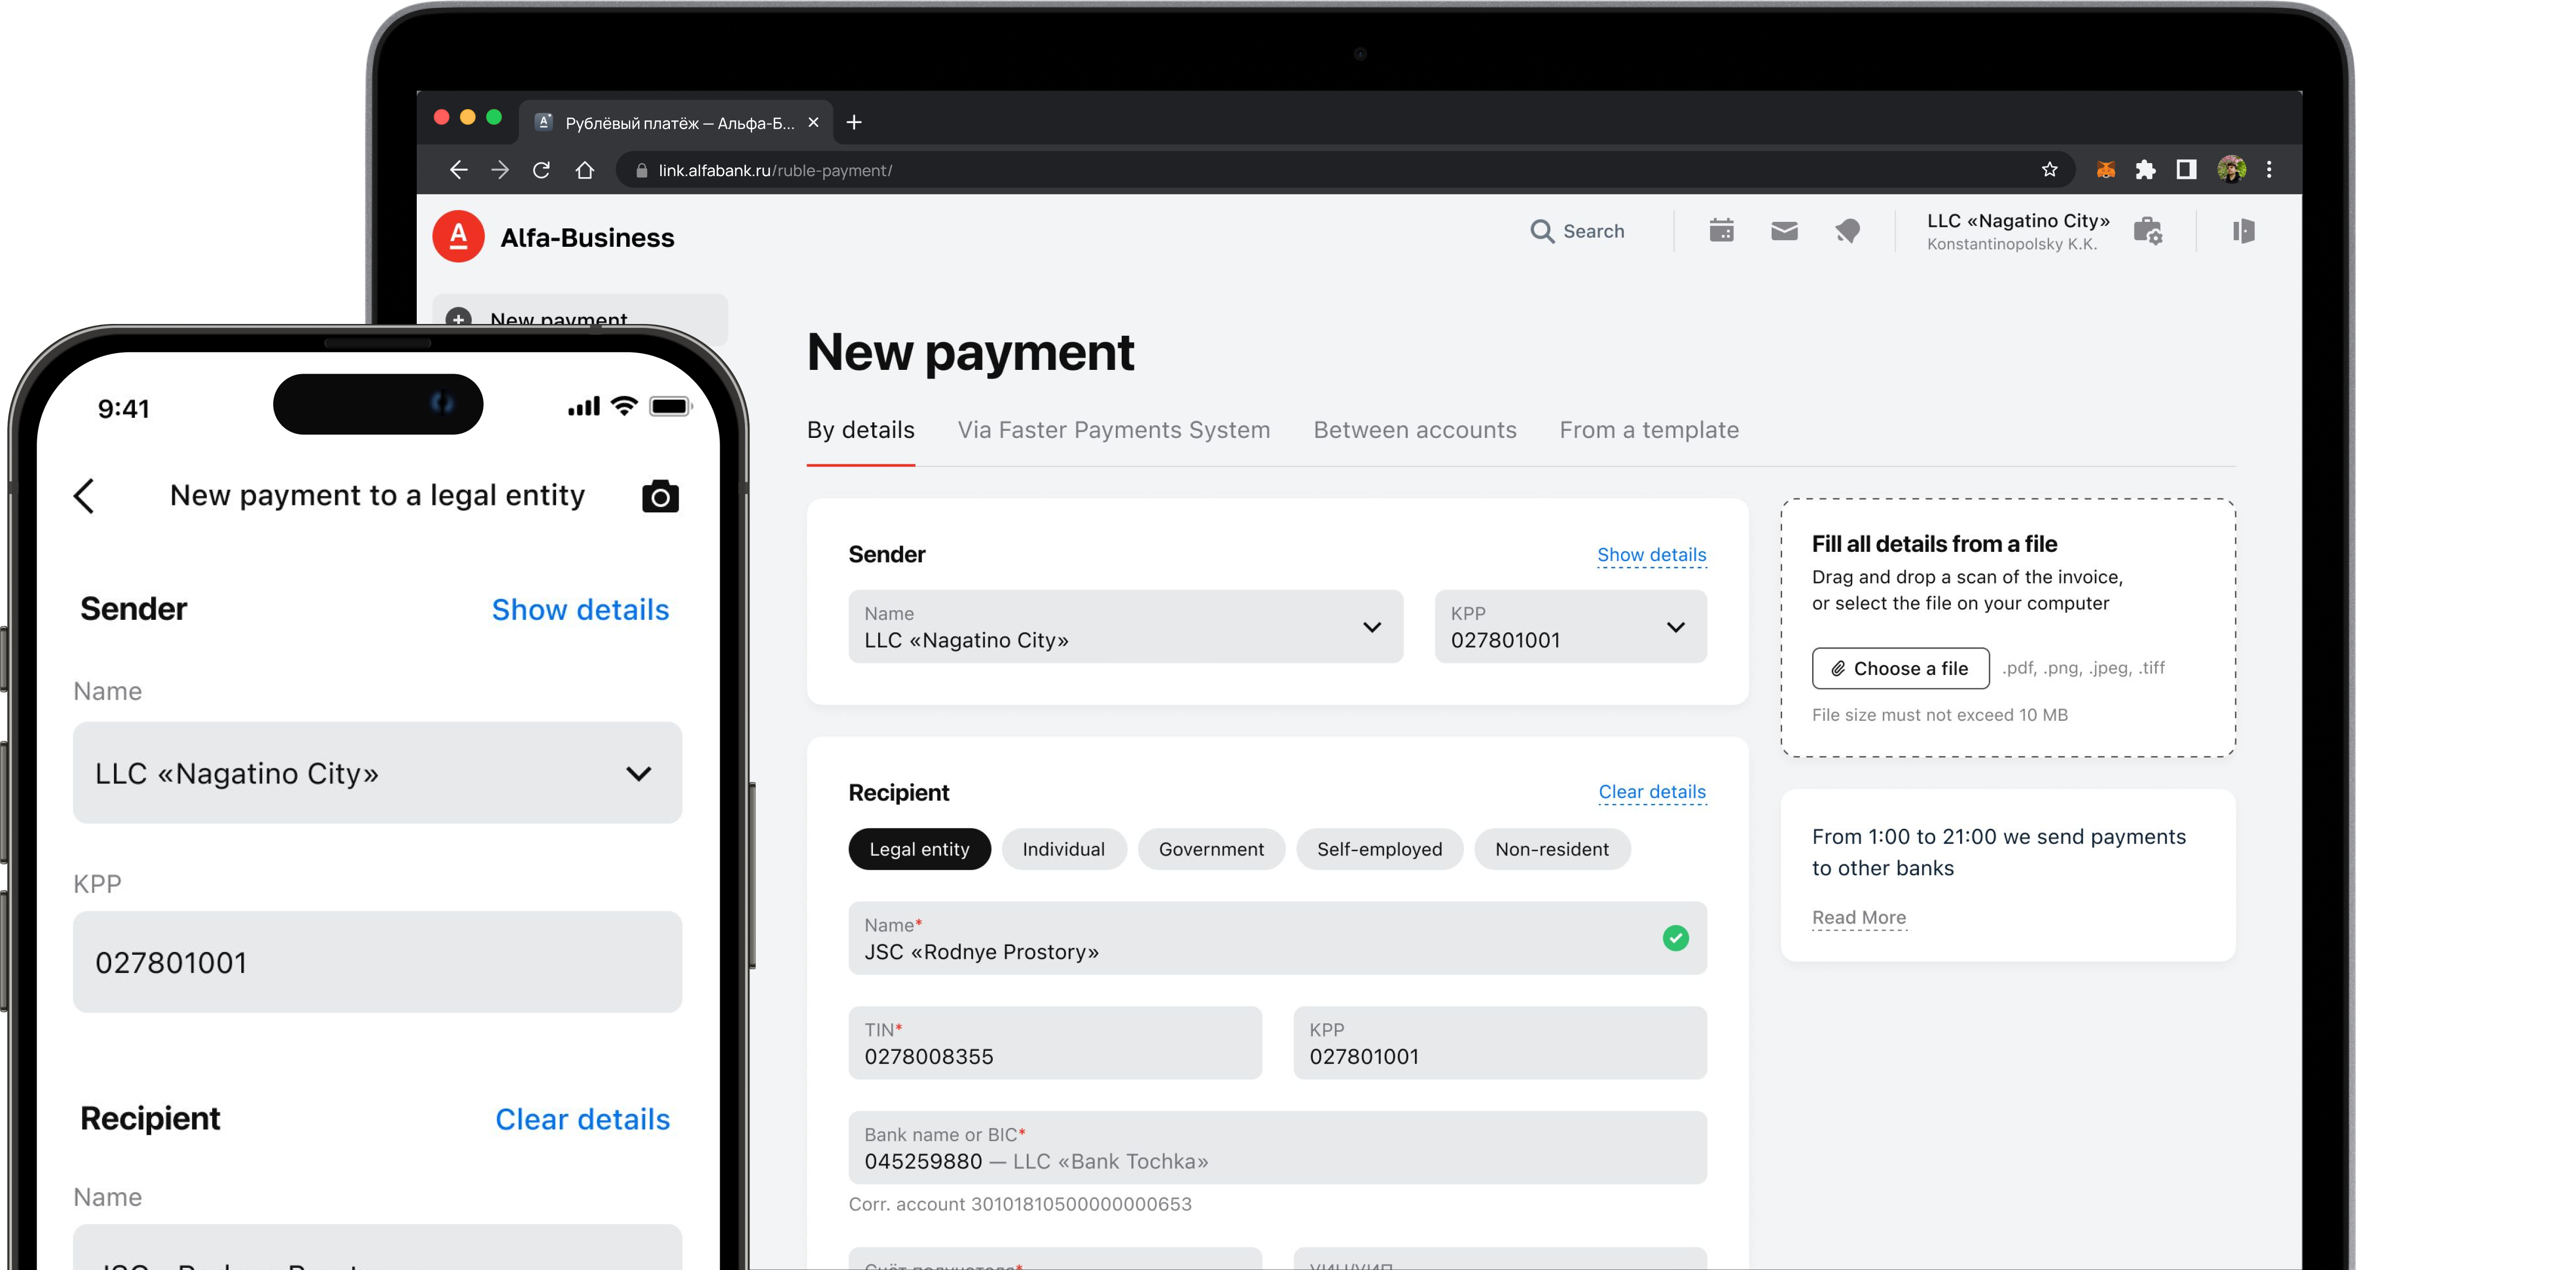Image resolution: width=2576 pixels, height=1270 pixels.
Task: Bookmark page with star icon
Action: (2049, 170)
